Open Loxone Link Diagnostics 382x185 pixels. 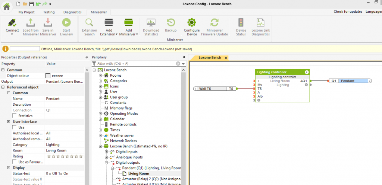tap(261, 27)
